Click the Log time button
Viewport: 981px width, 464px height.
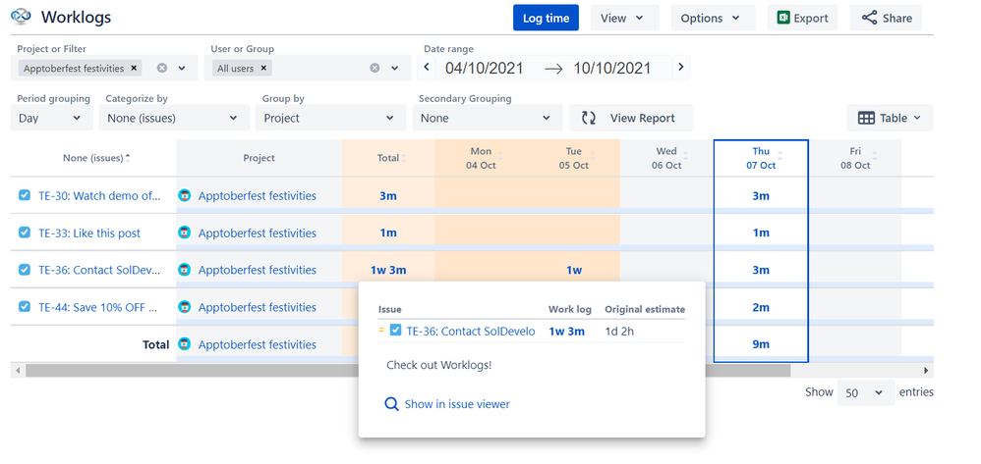(546, 18)
